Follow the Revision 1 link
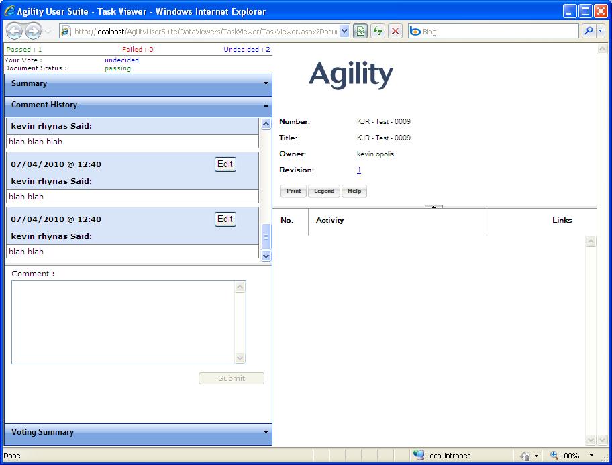The width and height of the screenshot is (612, 465). [359, 170]
